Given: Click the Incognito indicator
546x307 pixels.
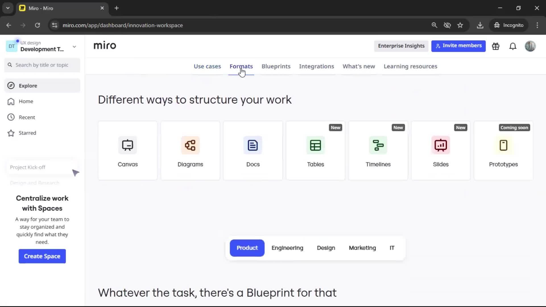Looking at the screenshot, I should click(508, 25).
